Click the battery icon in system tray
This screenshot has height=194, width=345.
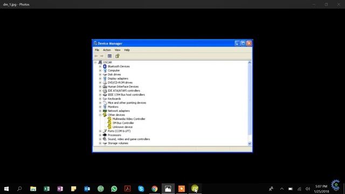291,189
